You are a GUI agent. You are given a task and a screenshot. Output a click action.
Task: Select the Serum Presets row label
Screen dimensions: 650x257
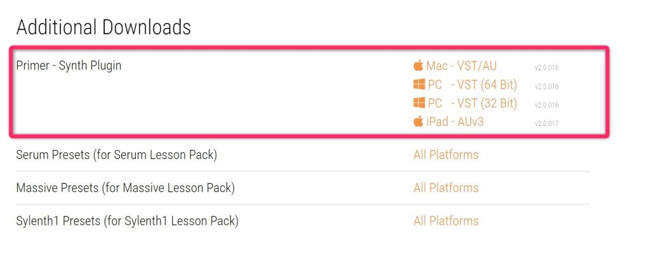(x=116, y=155)
